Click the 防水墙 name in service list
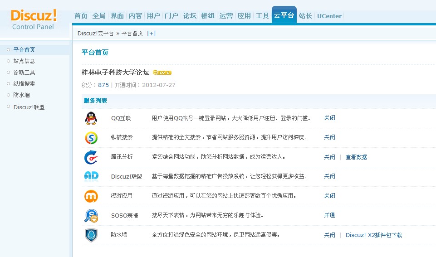436x257 pixels. (119, 235)
